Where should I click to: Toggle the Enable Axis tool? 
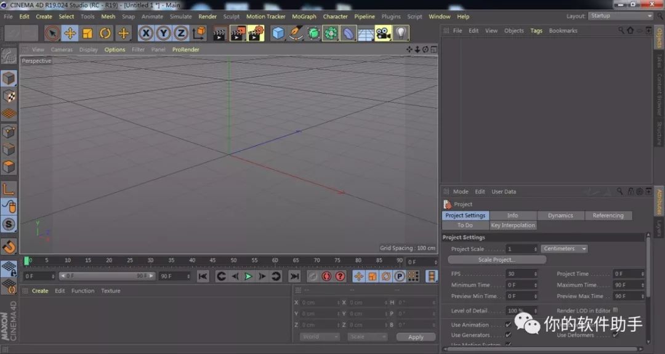tap(9, 189)
